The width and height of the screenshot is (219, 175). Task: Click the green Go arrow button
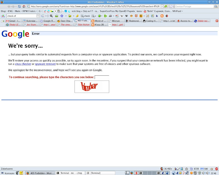(166, 6)
